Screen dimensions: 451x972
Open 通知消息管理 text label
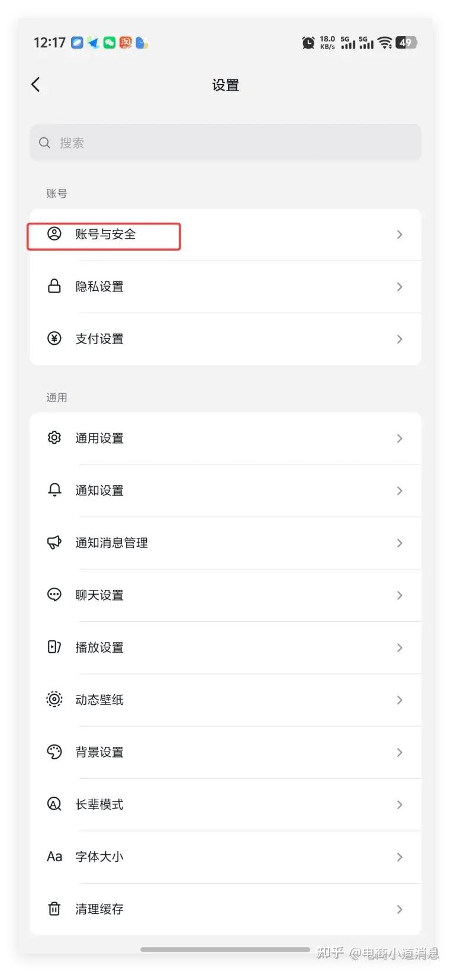pyautogui.click(x=111, y=543)
